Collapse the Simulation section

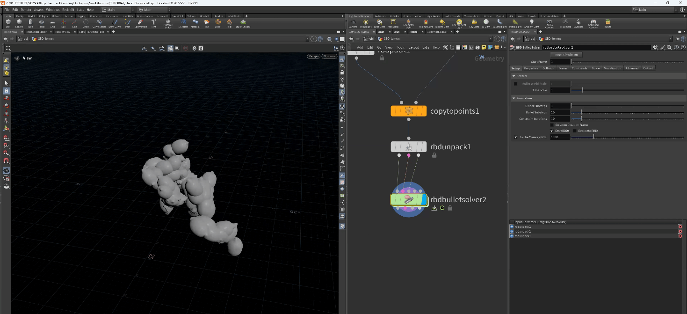click(x=514, y=98)
